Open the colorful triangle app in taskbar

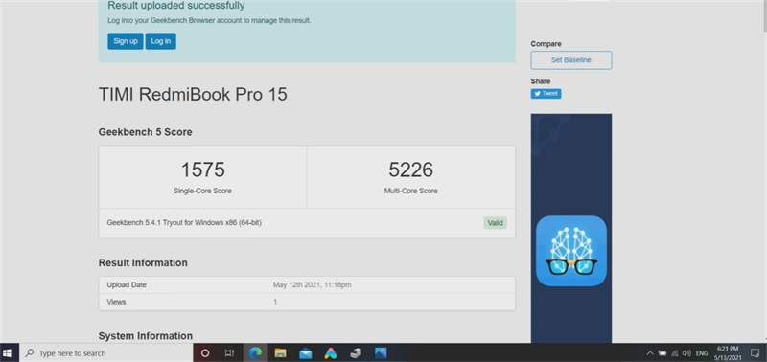click(331, 352)
